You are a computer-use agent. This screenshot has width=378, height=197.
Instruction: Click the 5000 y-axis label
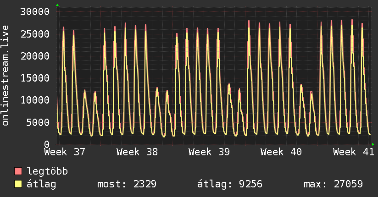38,122
